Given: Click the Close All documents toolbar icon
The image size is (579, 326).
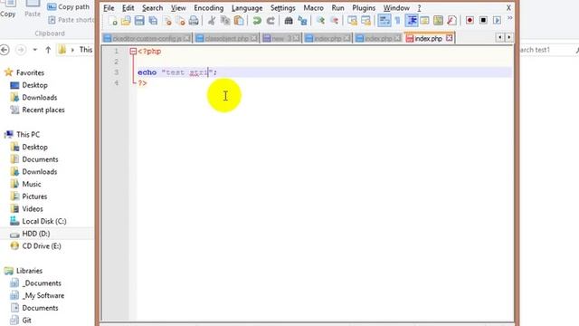Looking at the screenshot, I should coord(180,21).
